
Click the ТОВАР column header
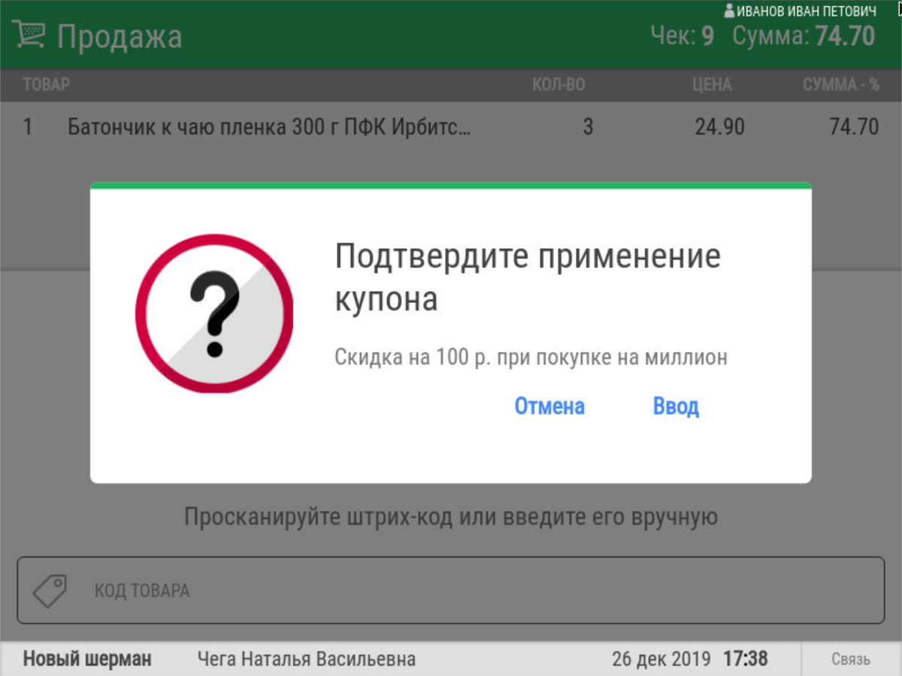coord(47,84)
